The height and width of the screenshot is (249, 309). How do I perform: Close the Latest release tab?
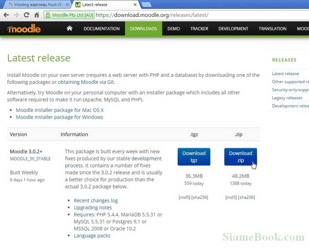pos(135,4)
